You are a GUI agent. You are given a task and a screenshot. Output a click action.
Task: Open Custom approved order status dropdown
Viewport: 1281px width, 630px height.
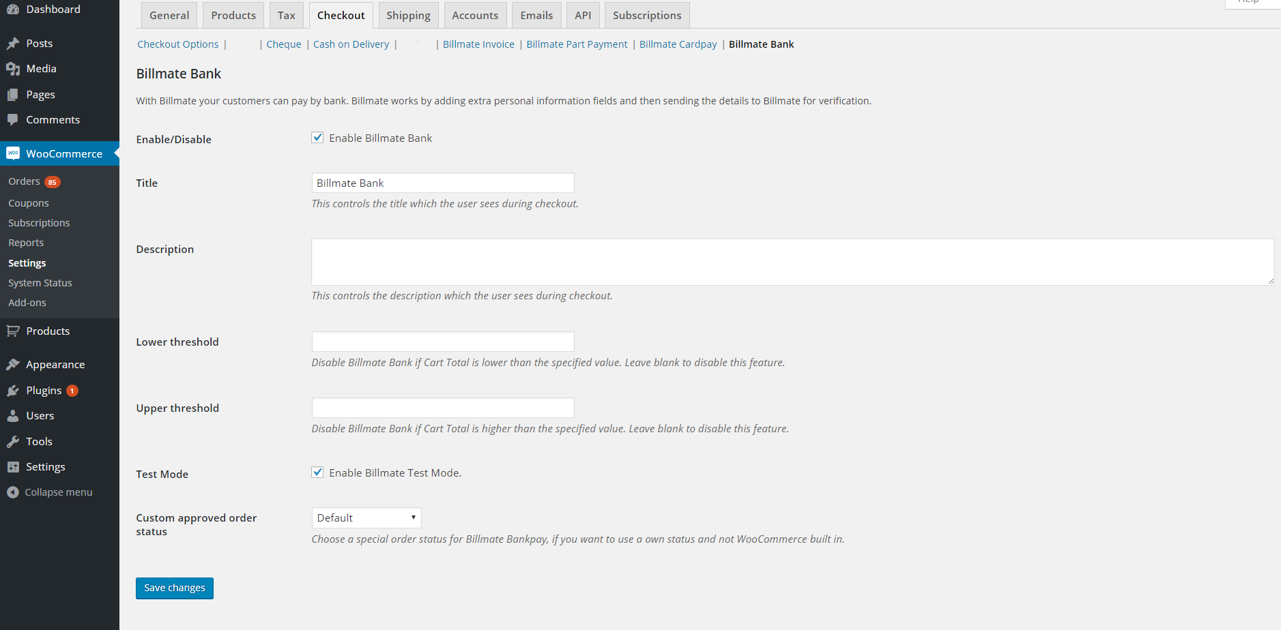pyautogui.click(x=366, y=518)
